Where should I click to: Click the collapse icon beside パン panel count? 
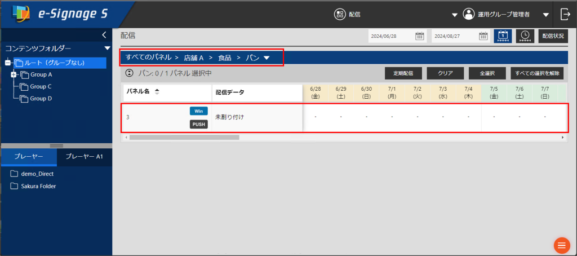pos(129,73)
